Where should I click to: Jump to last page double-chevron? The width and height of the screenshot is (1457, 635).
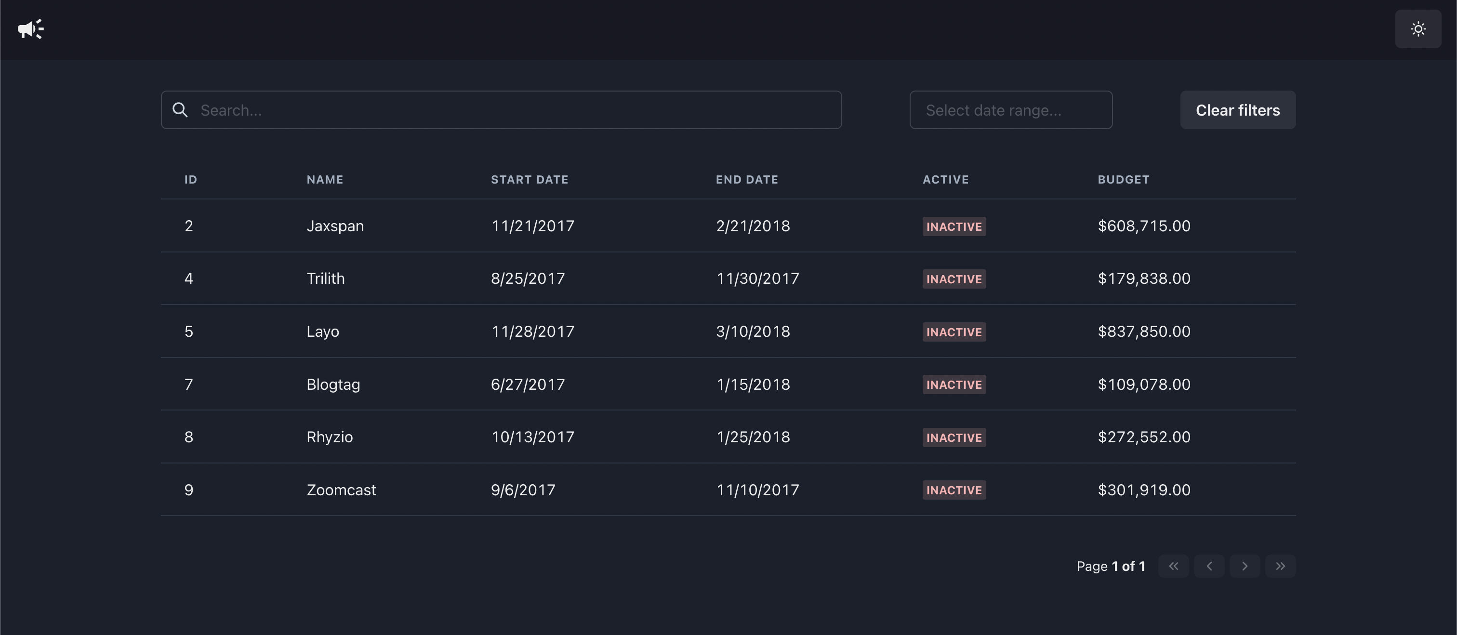(1280, 566)
